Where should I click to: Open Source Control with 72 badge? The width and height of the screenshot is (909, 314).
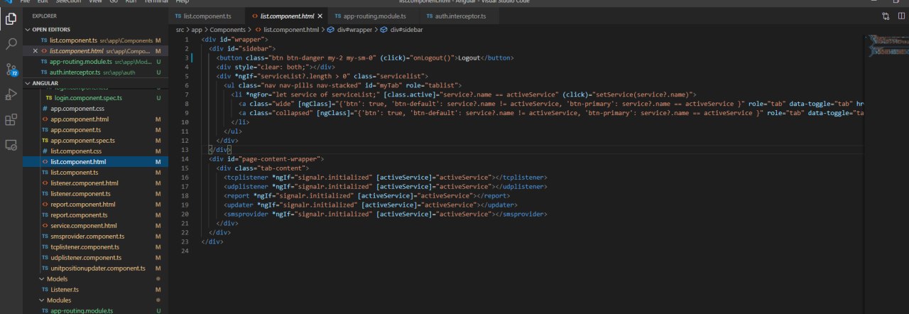[x=11, y=69]
